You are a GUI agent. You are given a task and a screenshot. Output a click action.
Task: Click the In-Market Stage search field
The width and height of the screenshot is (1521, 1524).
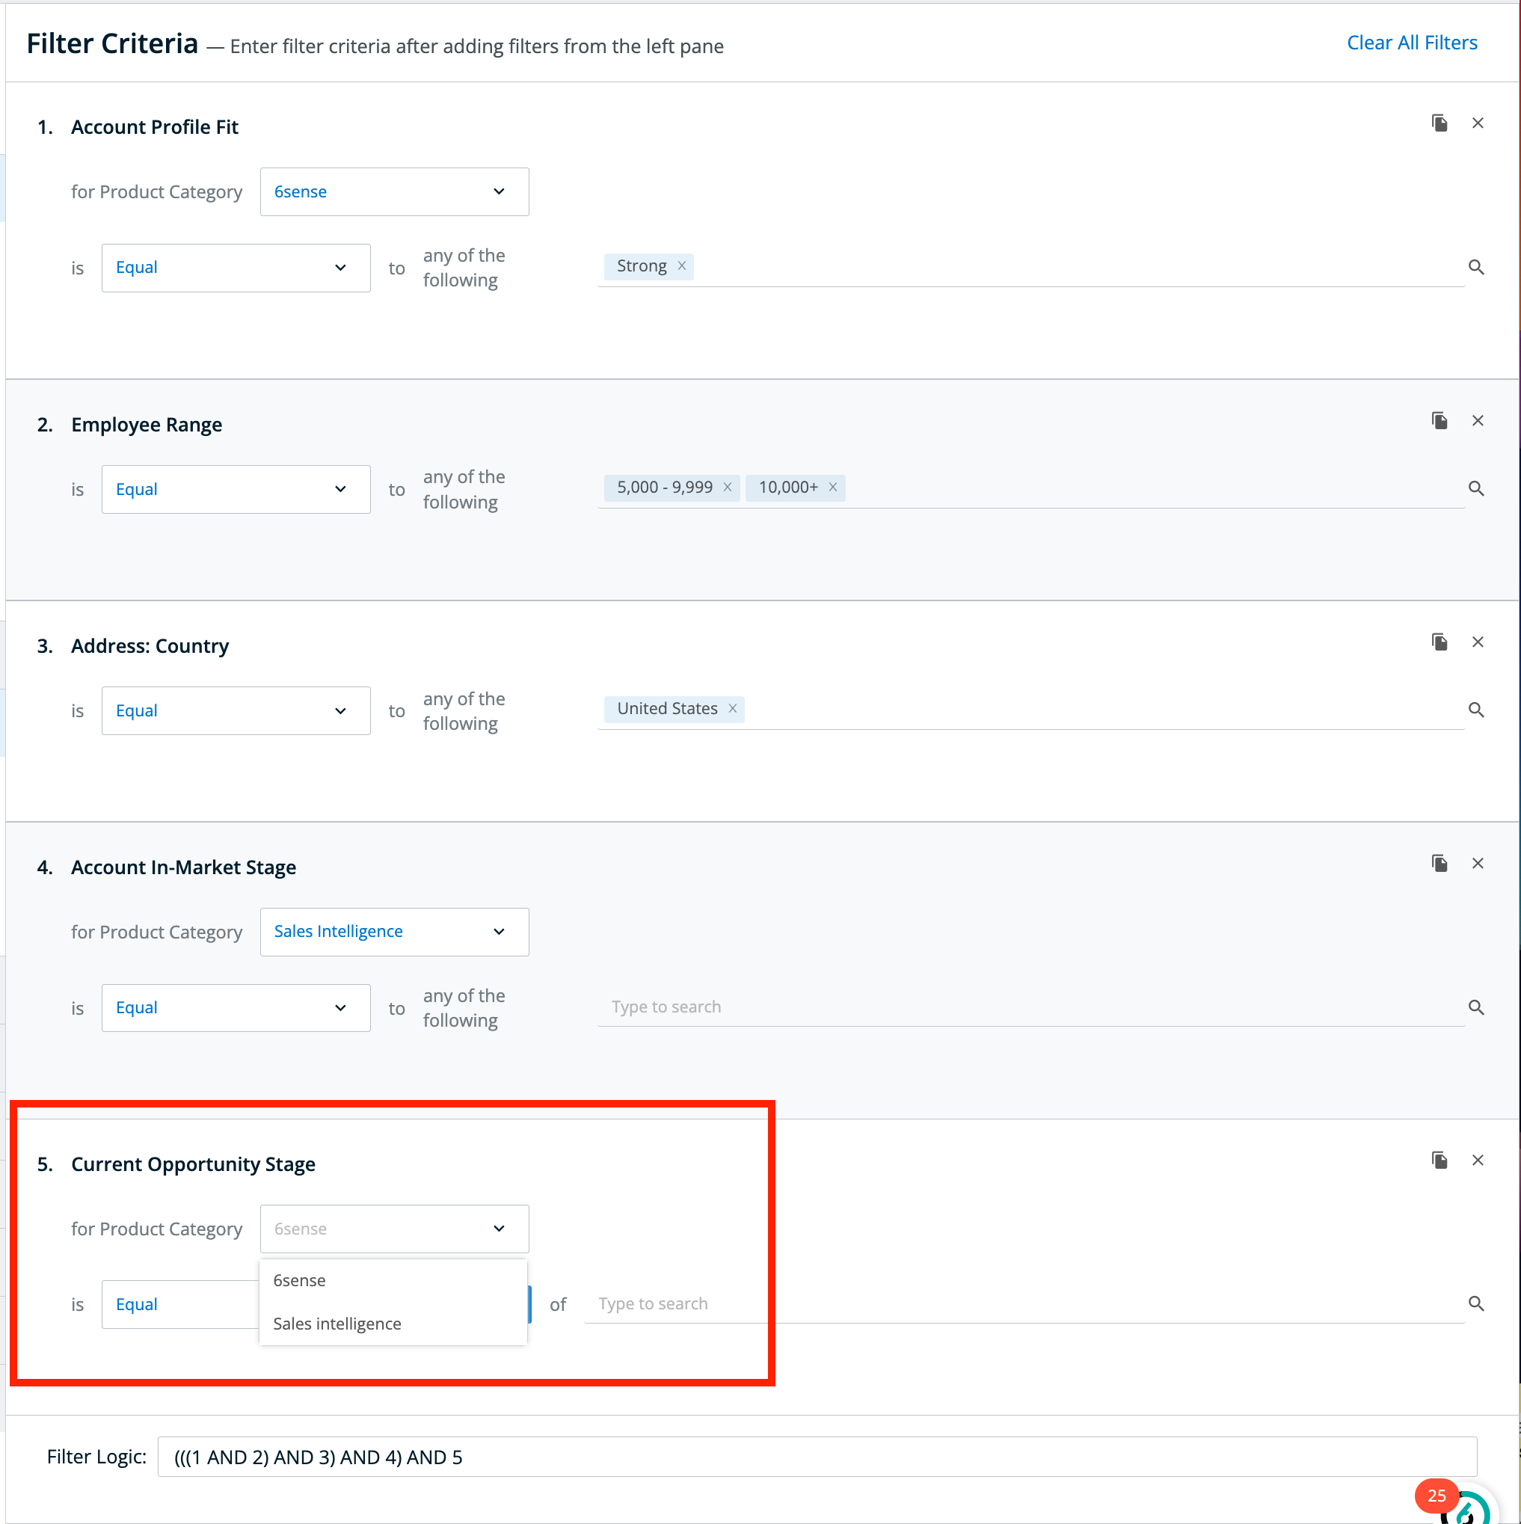(x=1030, y=1007)
